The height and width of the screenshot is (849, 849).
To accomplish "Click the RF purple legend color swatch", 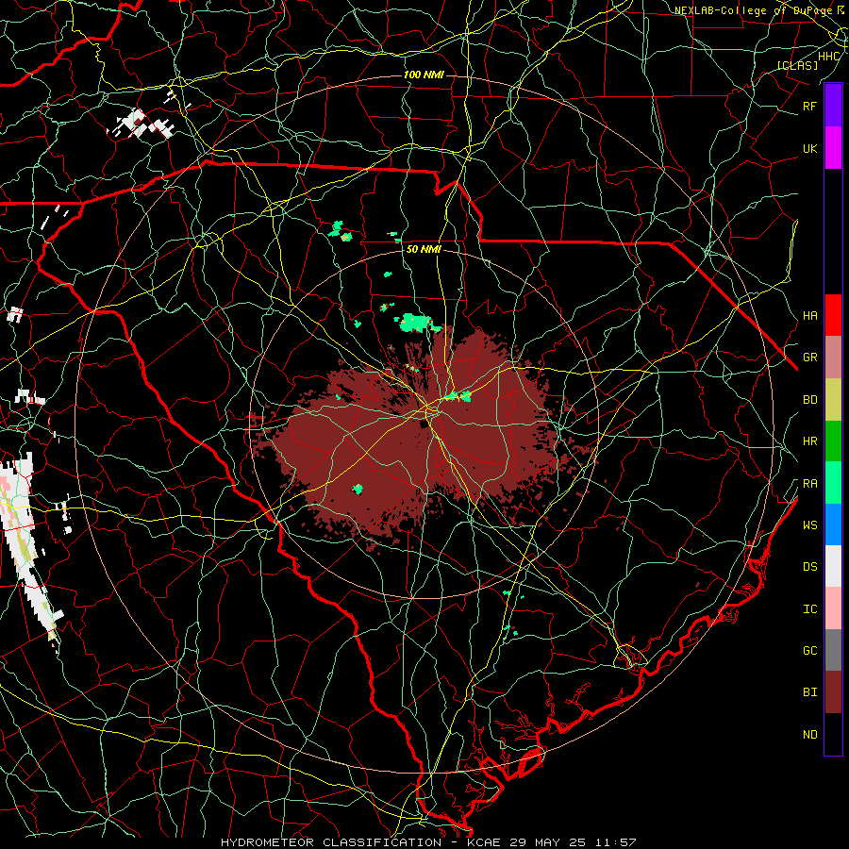I will [x=833, y=106].
